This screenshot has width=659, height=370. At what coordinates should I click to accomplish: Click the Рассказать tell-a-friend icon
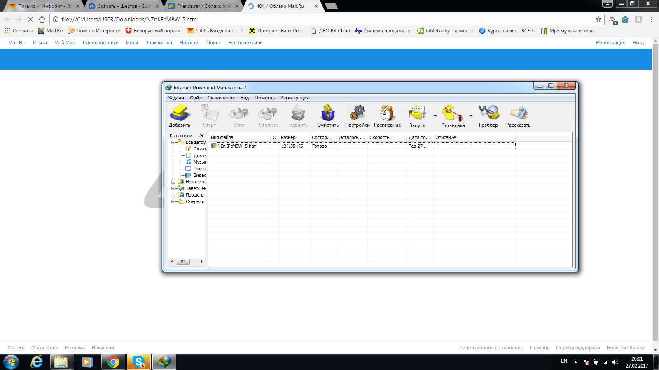tap(518, 116)
